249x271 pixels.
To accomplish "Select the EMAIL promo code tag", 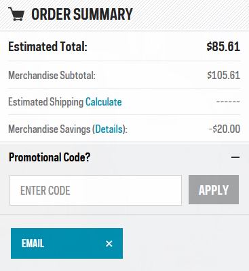I will click(x=66, y=244).
